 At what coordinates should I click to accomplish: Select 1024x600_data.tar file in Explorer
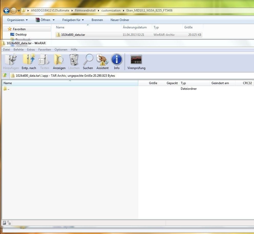(x=129, y=35)
